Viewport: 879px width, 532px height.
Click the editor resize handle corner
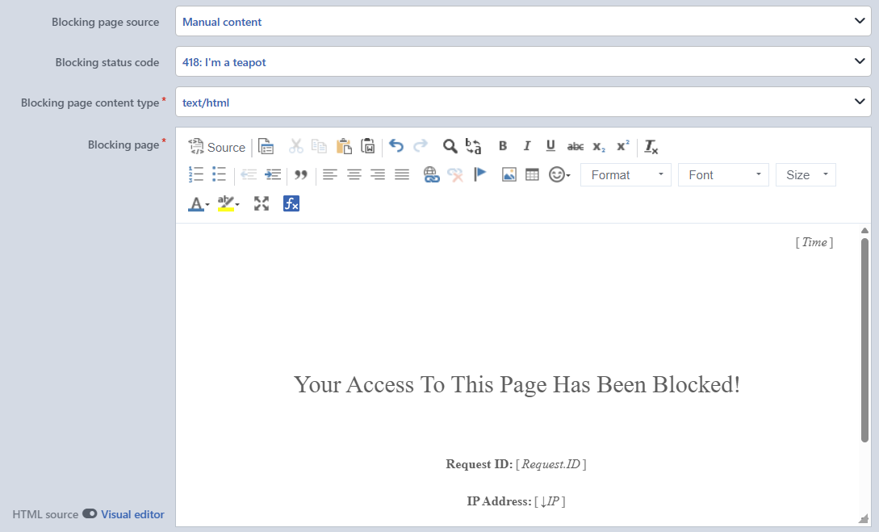(x=864, y=519)
